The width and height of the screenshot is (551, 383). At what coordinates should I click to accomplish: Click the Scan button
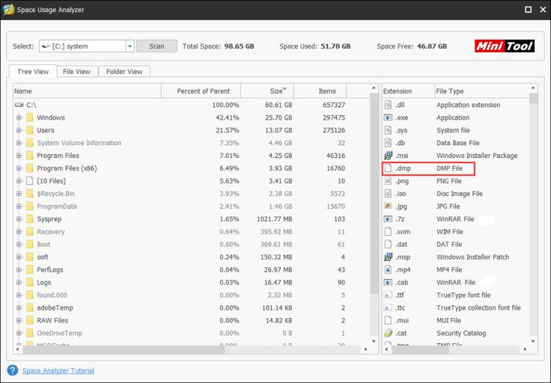[x=156, y=46]
